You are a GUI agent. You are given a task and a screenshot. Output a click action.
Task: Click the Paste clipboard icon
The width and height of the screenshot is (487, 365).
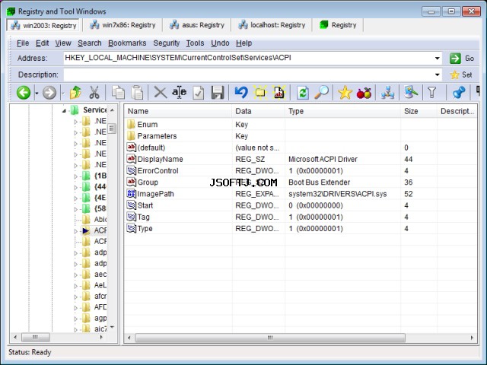click(137, 93)
